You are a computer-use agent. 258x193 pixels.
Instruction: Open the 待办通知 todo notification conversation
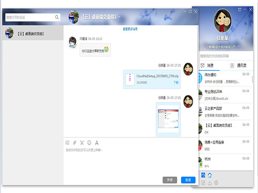(225, 78)
